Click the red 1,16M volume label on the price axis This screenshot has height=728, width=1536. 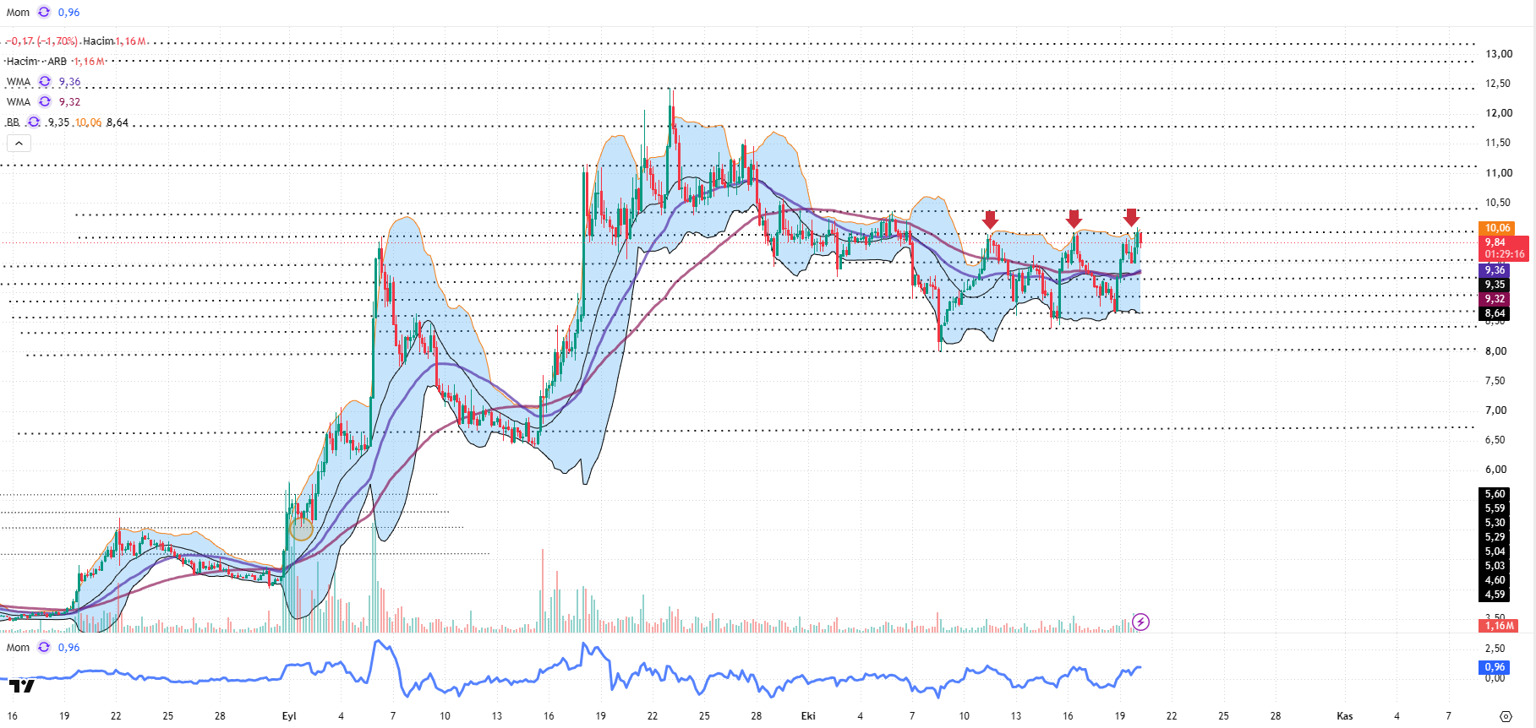tap(1498, 626)
